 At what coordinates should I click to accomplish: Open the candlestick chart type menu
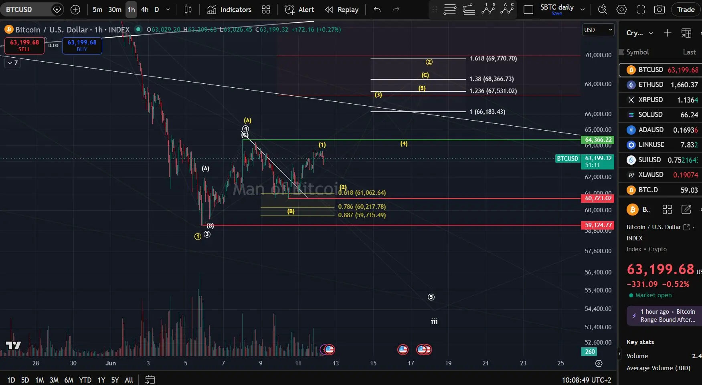188,10
